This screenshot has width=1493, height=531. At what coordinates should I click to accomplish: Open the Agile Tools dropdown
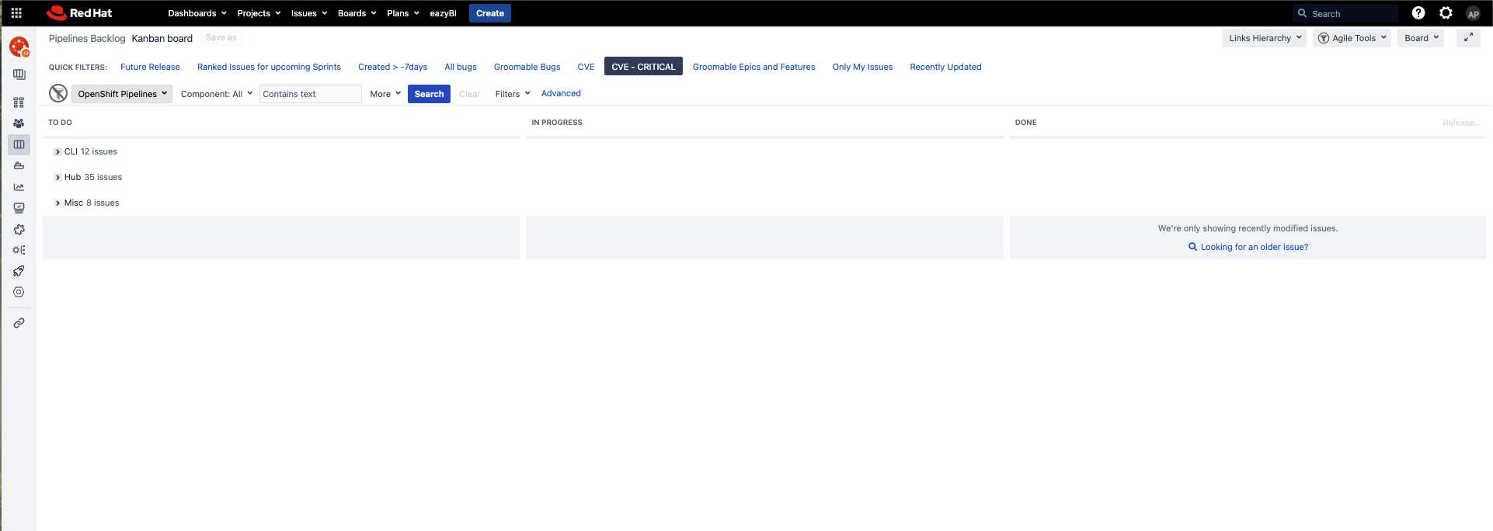point(1352,38)
